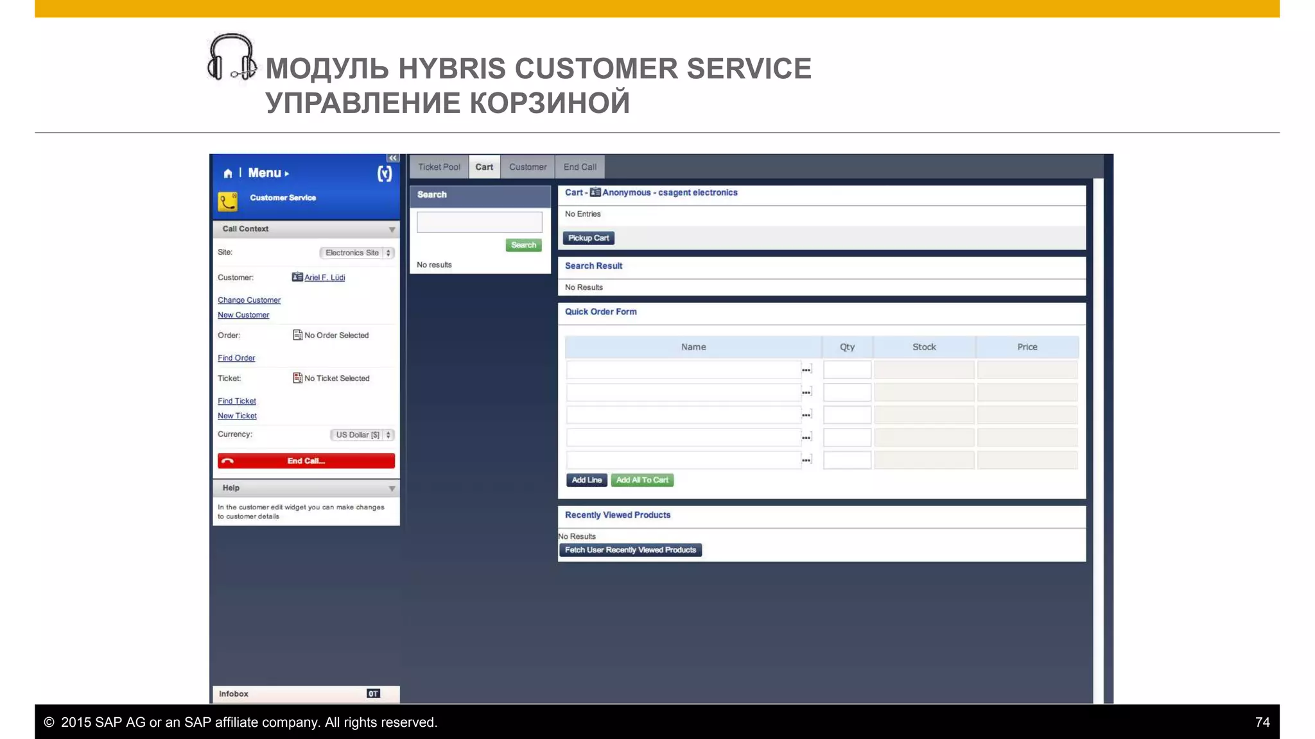The height and width of the screenshot is (739, 1315).
Task: Switch to the Ticket Pool tab
Action: 439,167
